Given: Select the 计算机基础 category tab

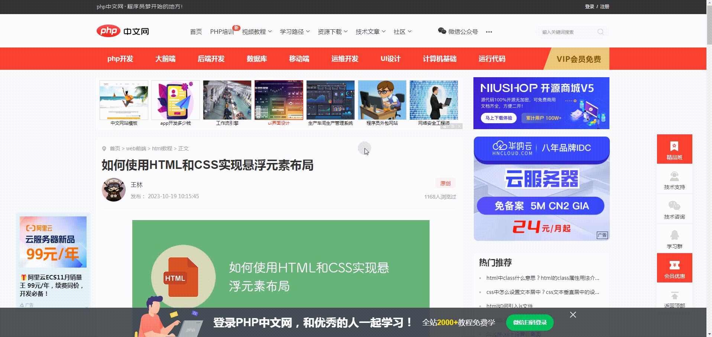Looking at the screenshot, I should tap(440, 59).
